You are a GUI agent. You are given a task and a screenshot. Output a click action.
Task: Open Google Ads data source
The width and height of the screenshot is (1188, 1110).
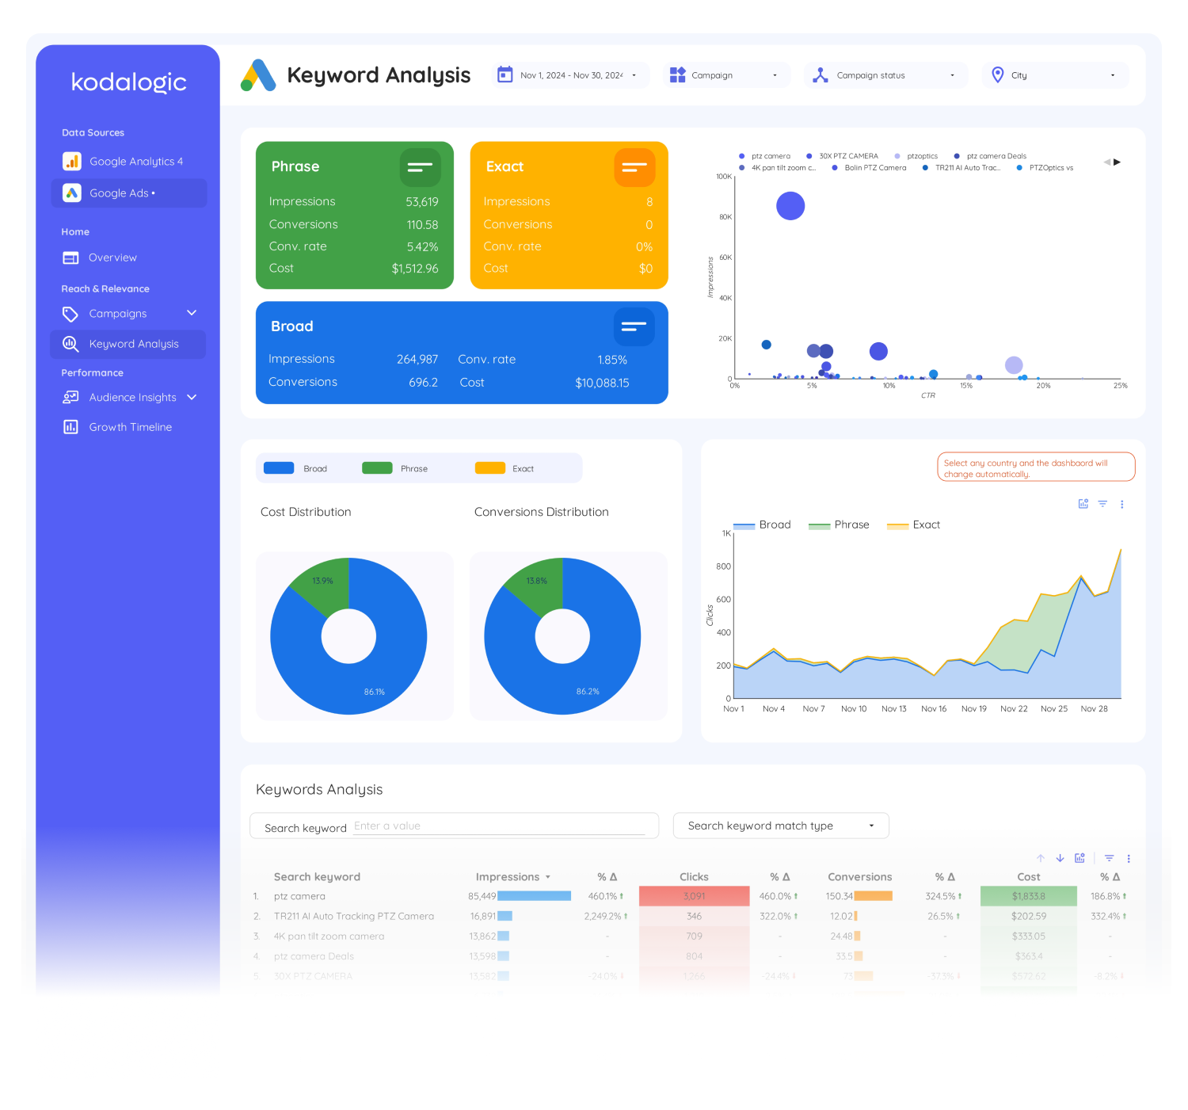tap(129, 193)
